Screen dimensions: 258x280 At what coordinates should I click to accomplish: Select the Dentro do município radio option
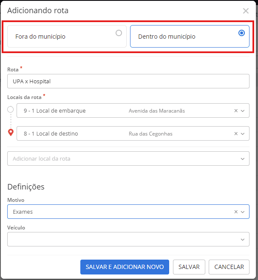241,33
